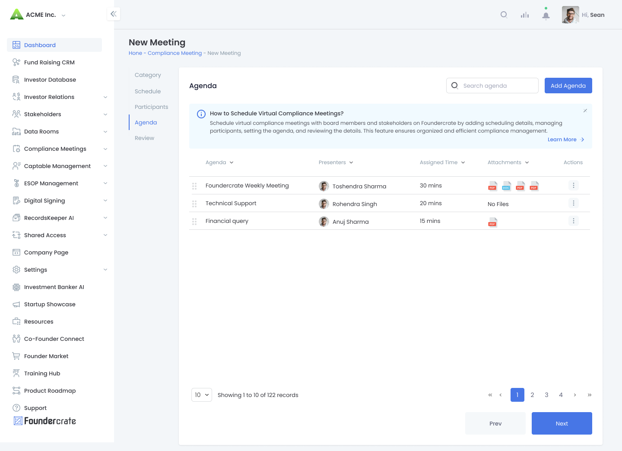Expand Investor Relations submenu chevron
Image resolution: width=622 pixels, height=451 pixels.
tap(105, 97)
